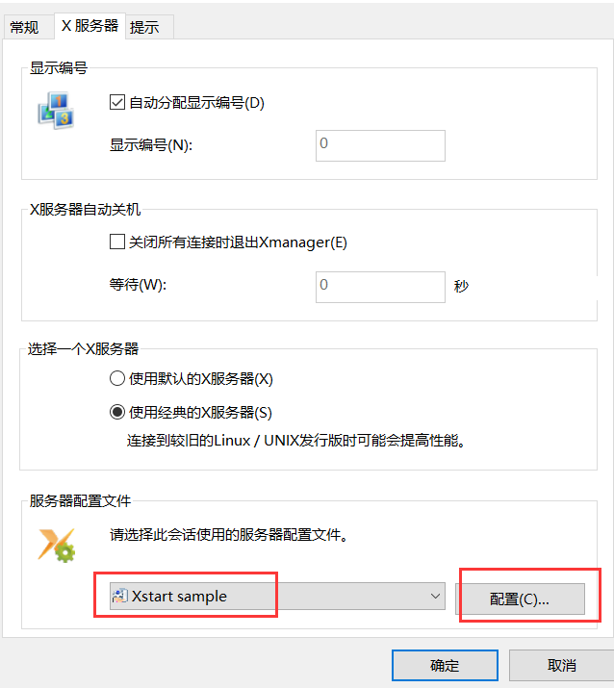Open the Xstart sample profile combo box
Screen dimensions: 614x688
277,596
